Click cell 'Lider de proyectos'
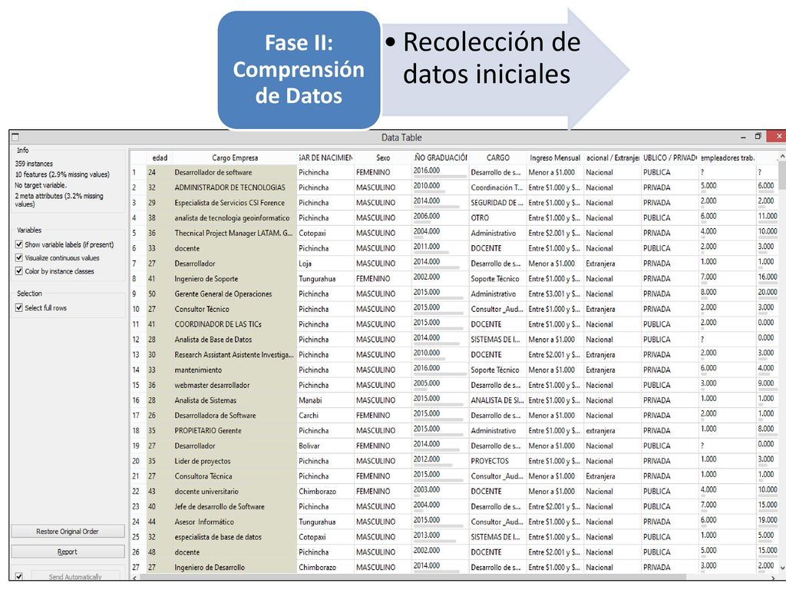This screenshot has width=786, height=590. pyautogui.click(x=235, y=461)
